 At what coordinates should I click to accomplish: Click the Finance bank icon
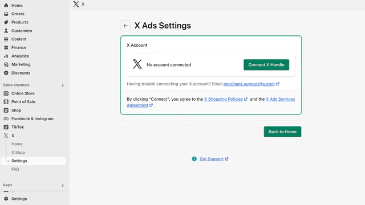(x=6, y=47)
